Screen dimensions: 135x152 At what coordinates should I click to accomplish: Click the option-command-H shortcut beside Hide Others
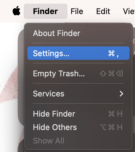(111, 127)
